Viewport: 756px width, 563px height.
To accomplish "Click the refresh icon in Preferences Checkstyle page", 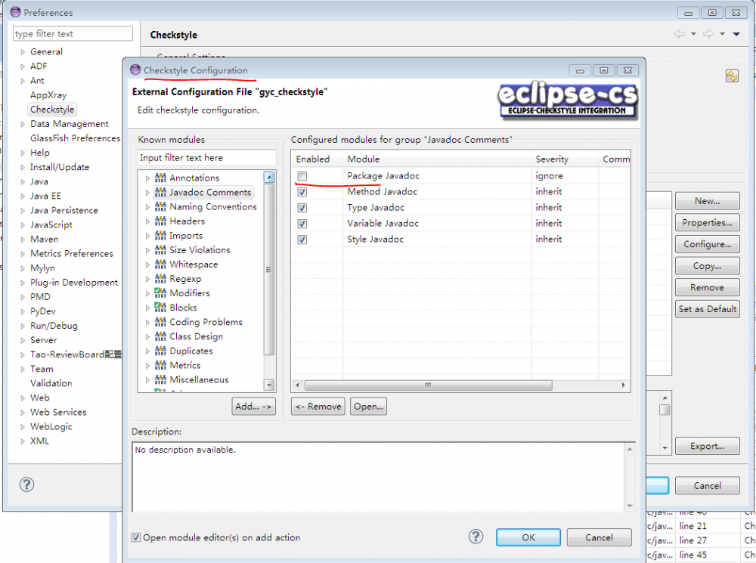I will pos(732,76).
